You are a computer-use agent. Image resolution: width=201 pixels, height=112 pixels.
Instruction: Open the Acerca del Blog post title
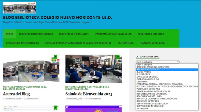[16, 94]
